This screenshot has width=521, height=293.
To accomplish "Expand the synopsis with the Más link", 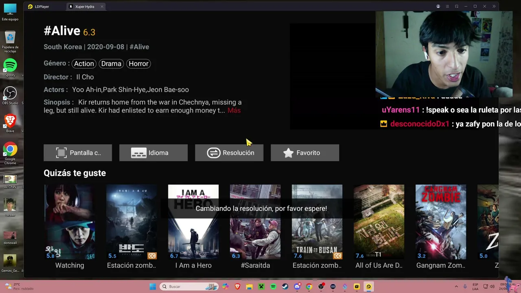I will tap(234, 110).
